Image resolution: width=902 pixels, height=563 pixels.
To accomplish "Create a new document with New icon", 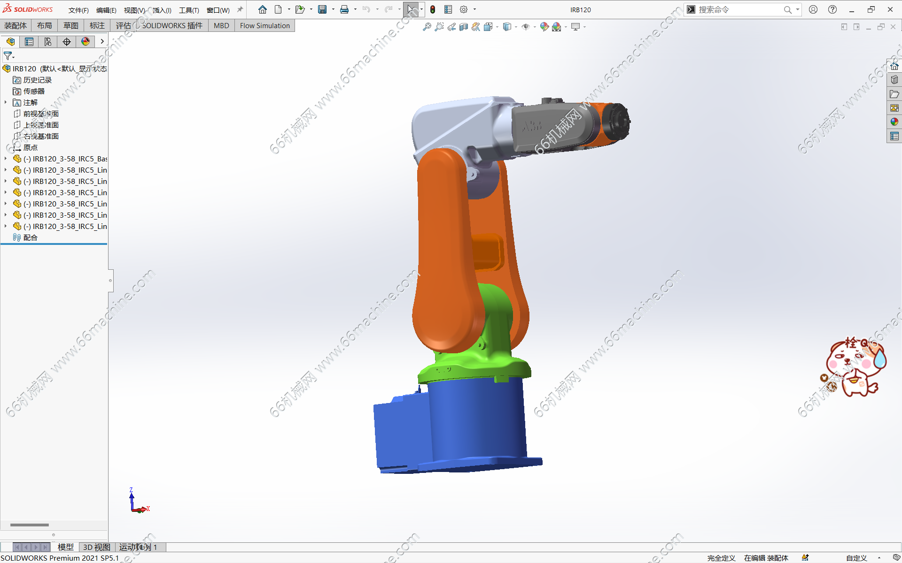I will [278, 9].
